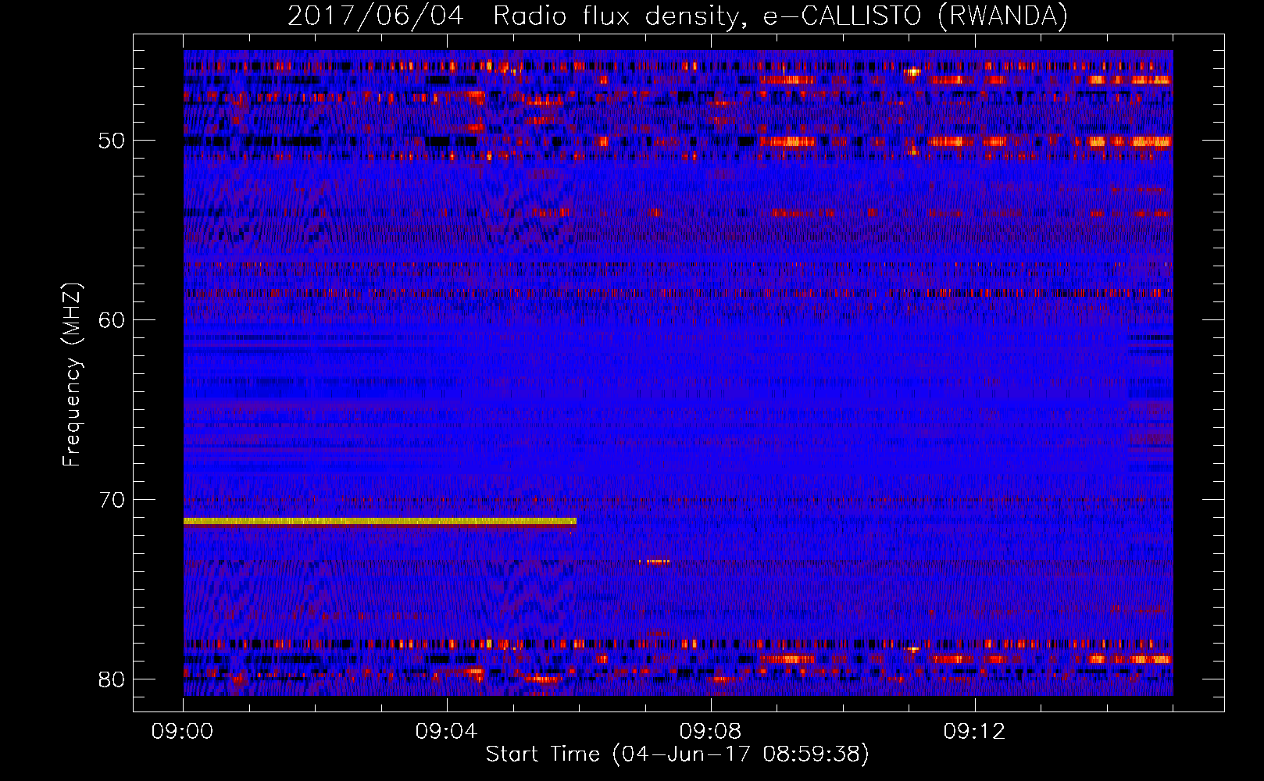The height and width of the screenshot is (781, 1264).
Task: Select the 'Frequency (MHZ)' y-axis label
Action: (x=72, y=375)
